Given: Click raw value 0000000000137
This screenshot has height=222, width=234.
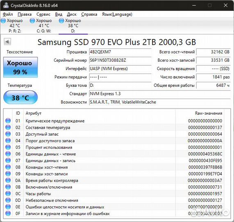Looking at the screenshot, I should pyautogui.click(x=205, y=127).
